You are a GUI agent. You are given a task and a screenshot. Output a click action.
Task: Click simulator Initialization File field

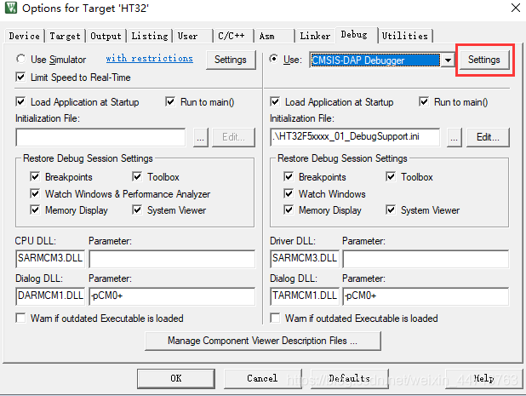[100, 137]
